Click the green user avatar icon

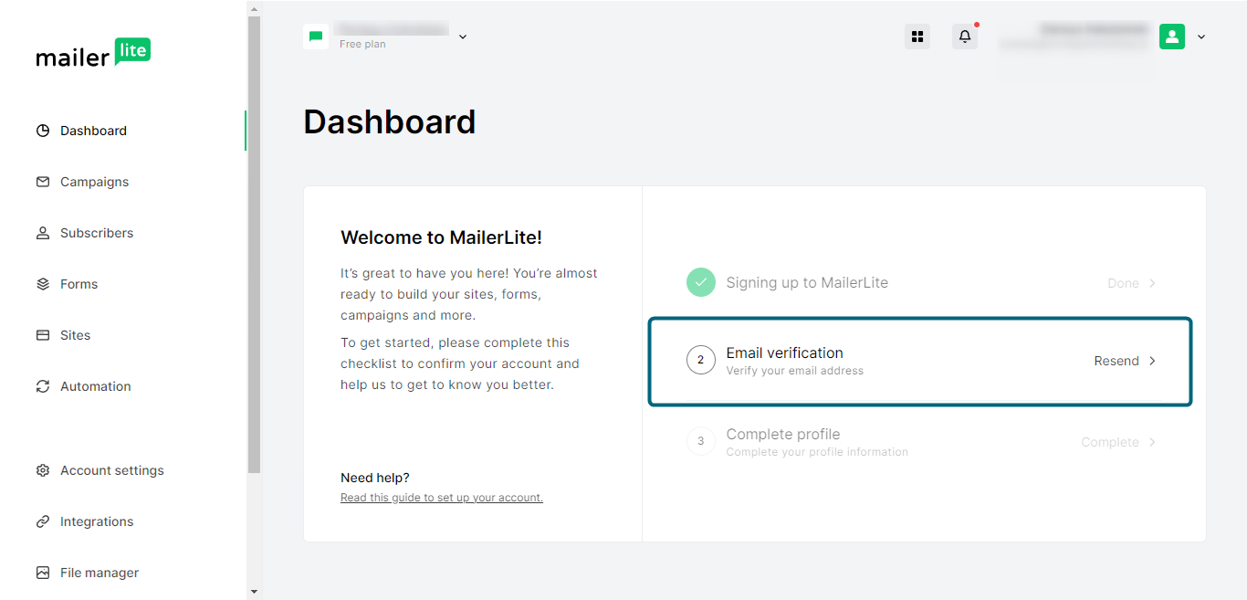click(x=1172, y=37)
